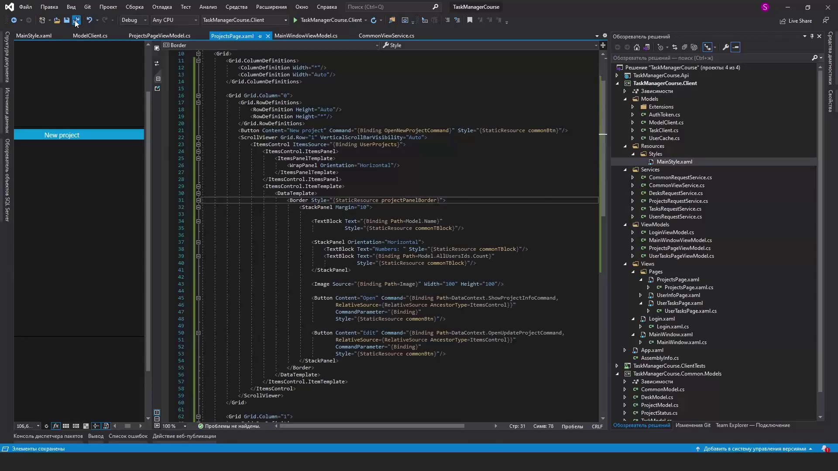
Task: Collapse the ViewModels folder node
Action: pos(625,225)
